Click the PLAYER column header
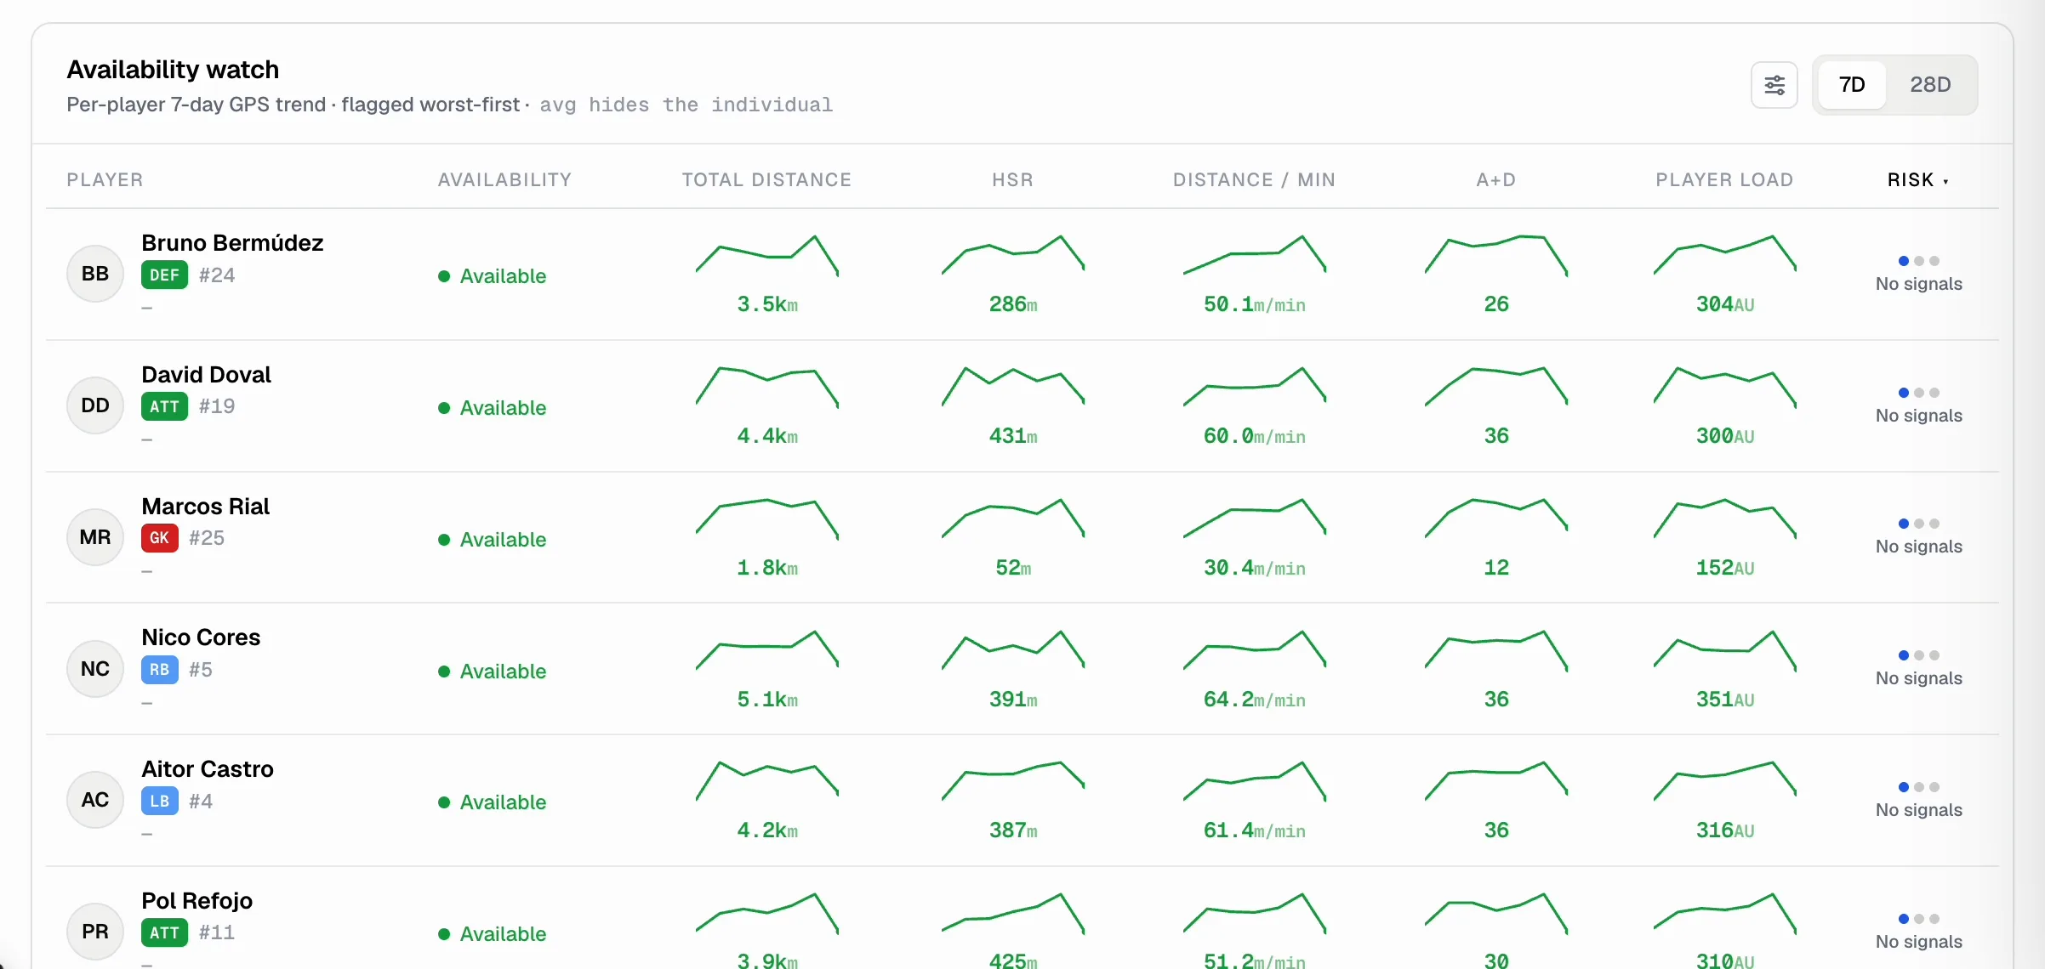This screenshot has height=969, width=2045. (105, 180)
